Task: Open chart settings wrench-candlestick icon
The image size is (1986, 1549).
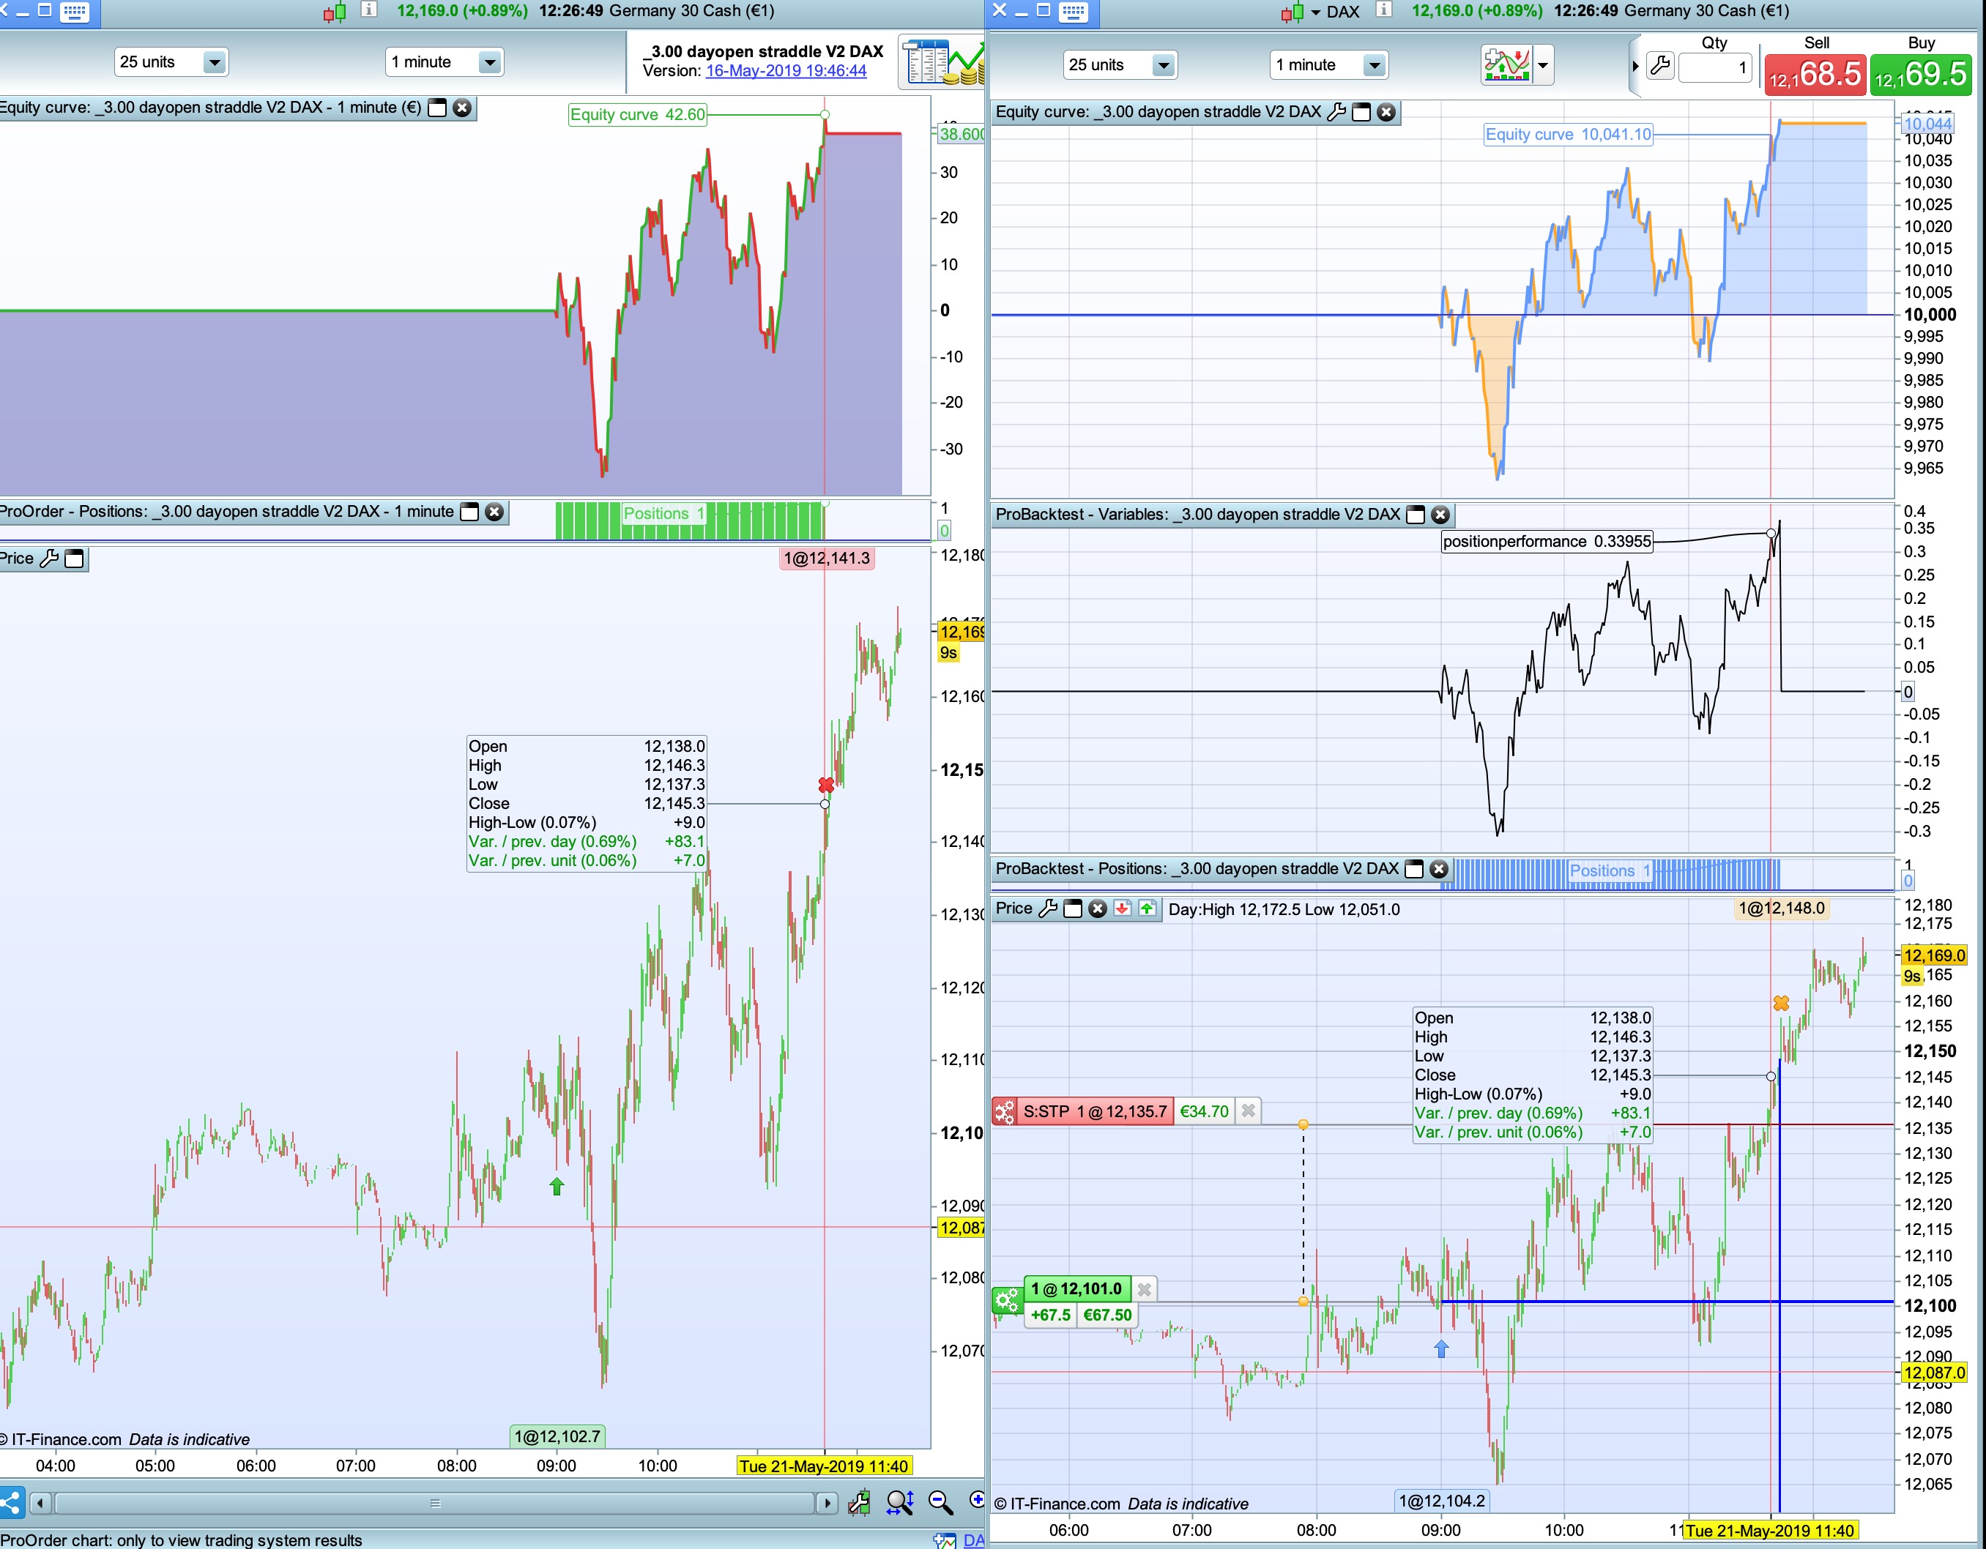Action: point(858,1503)
